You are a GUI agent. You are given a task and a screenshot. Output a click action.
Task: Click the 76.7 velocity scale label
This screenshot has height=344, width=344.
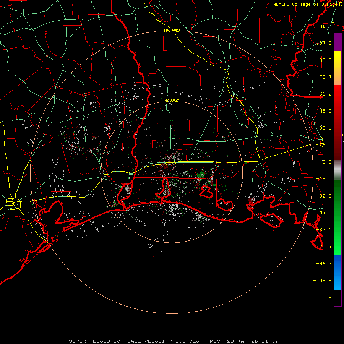click(325, 77)
